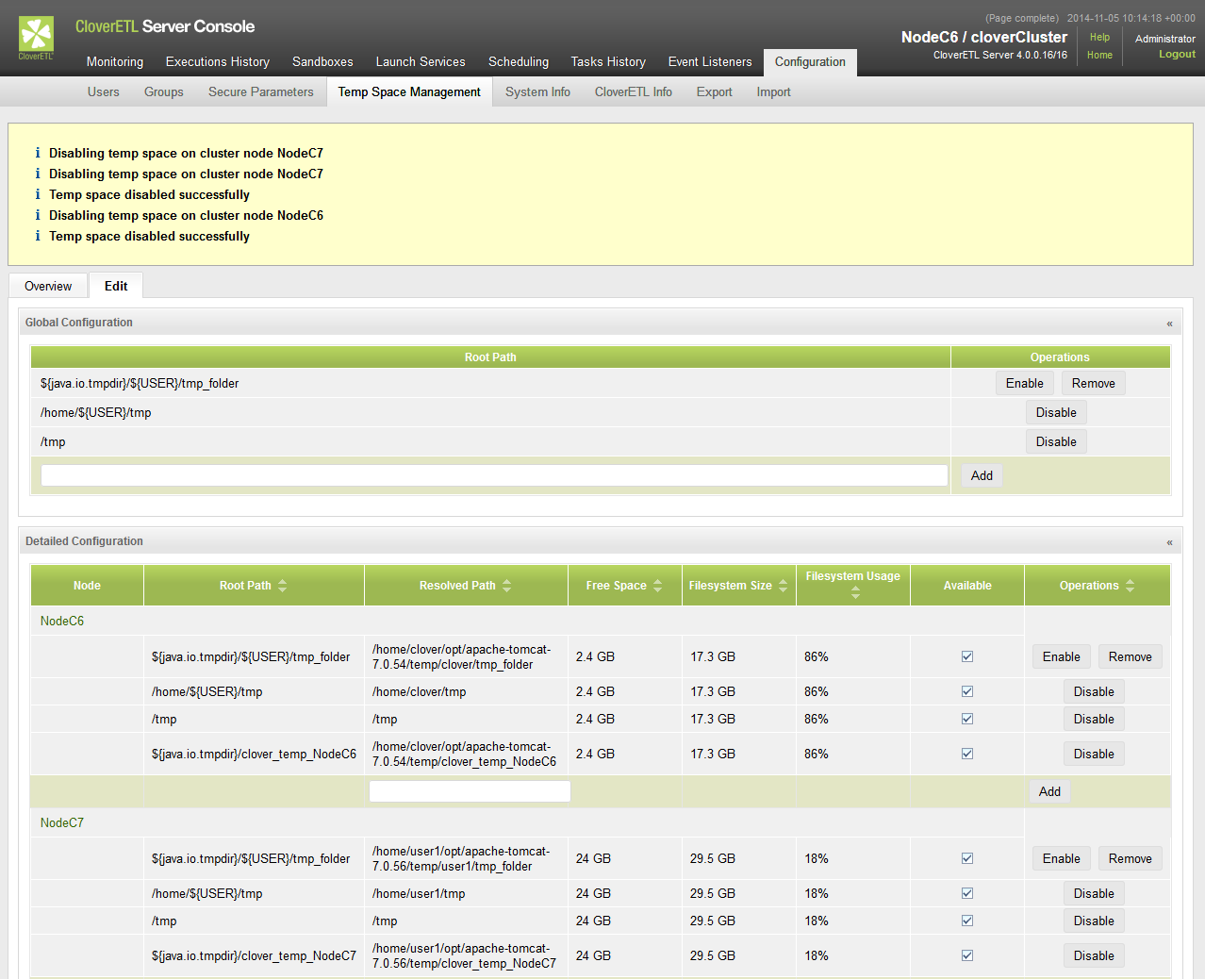Open the Sandboxes menu
Viewport: 1205px width, 979px height.
coord(322,62)
